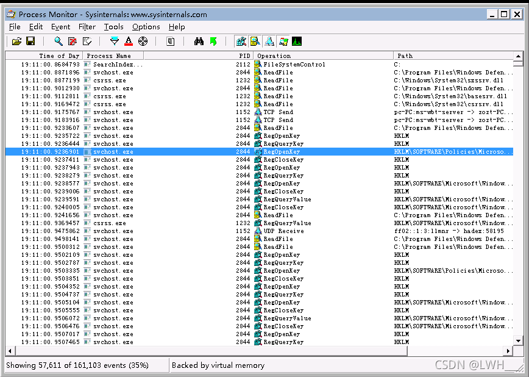The width and height of the screenshot is (529, 377).
Task: Select the RegQueryValue row at 19:11:00.9239591
Action: 259,199
